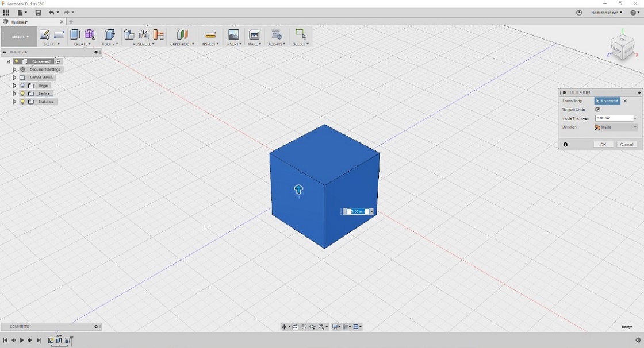Open the MODIFY menu
The width and height of the screenshot is (644, 348).
point(110,44)
